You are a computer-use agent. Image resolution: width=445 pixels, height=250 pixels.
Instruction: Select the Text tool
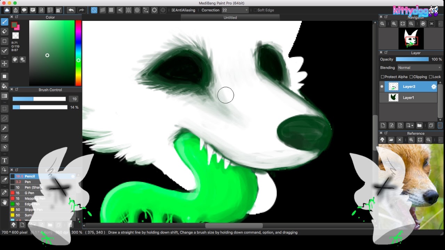pos(5,160)
